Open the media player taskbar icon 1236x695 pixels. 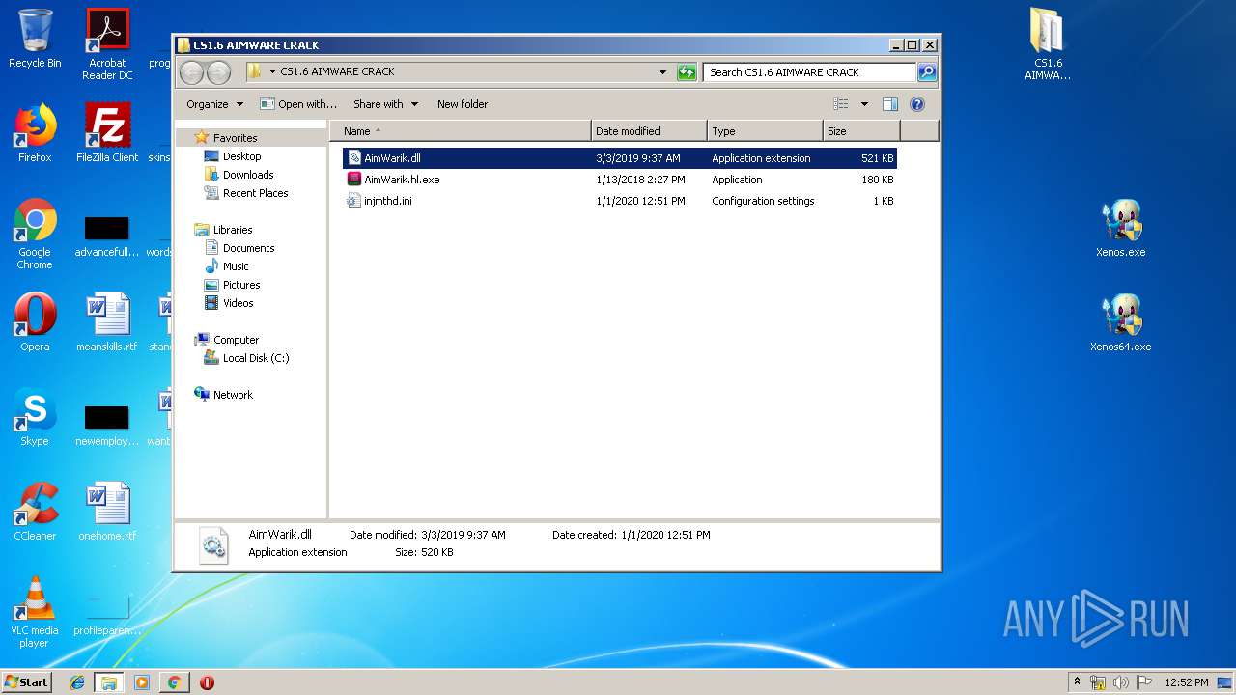[142, 682]
